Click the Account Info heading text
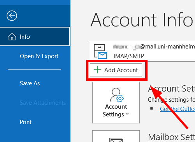 (x=142, y=20)
